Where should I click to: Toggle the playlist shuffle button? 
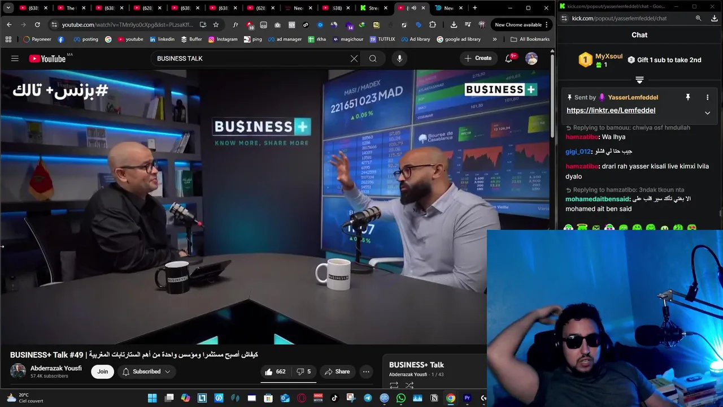pyautogui.click(x=410, y=386)
